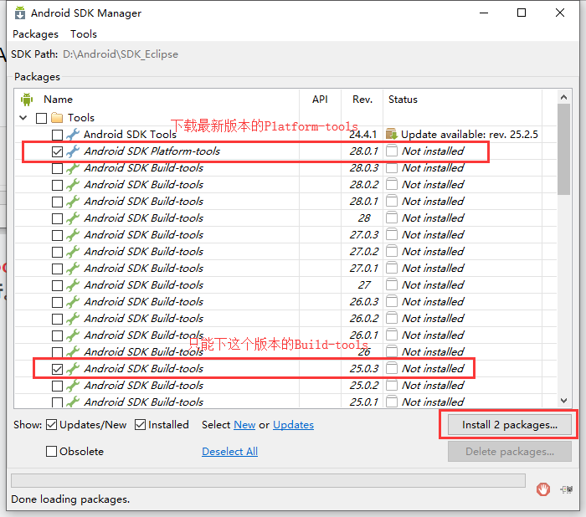
Task: Click the New selection link
Action: [244, 425]
